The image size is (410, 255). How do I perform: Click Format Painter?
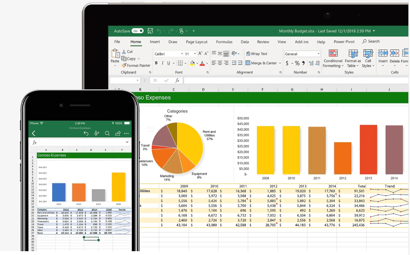[x=136, y=65]
